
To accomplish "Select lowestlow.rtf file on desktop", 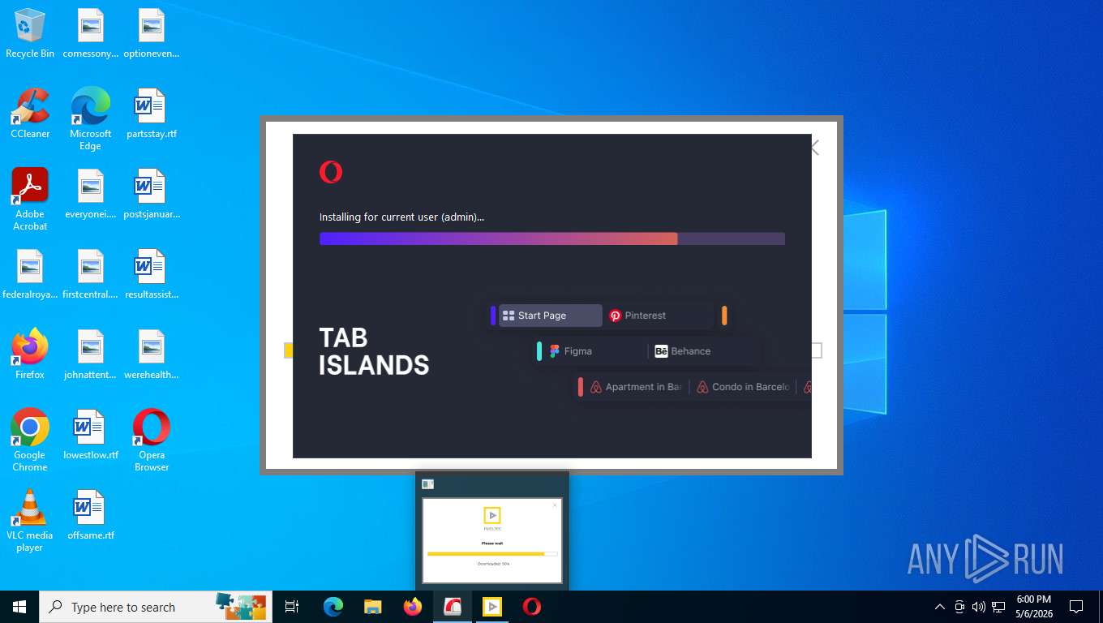I will [90, 435].
